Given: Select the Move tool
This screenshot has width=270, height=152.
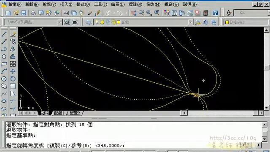Looking at the screenshot, I should 13,71.
